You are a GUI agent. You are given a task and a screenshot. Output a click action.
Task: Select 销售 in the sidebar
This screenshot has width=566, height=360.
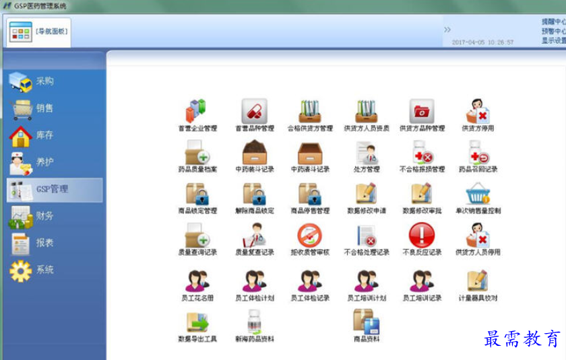[54, 108]
